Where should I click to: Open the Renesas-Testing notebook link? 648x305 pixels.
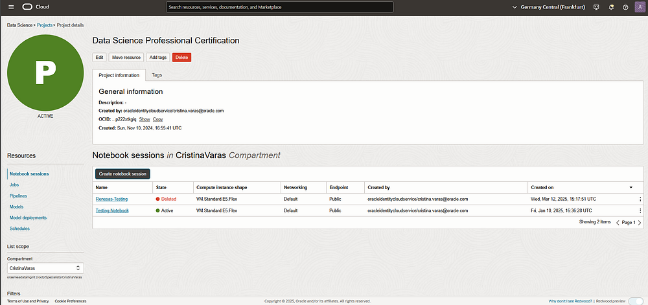click(111, 199)
